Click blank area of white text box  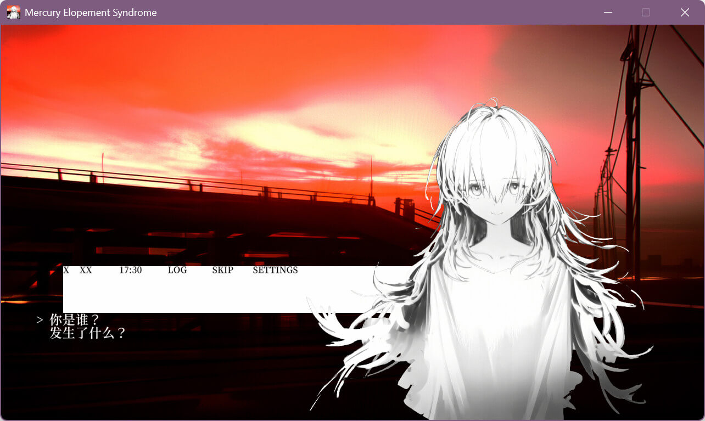pos(220,294)
